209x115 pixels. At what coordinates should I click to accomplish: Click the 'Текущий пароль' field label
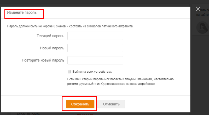pyautogui.click(x=50, y=36)
